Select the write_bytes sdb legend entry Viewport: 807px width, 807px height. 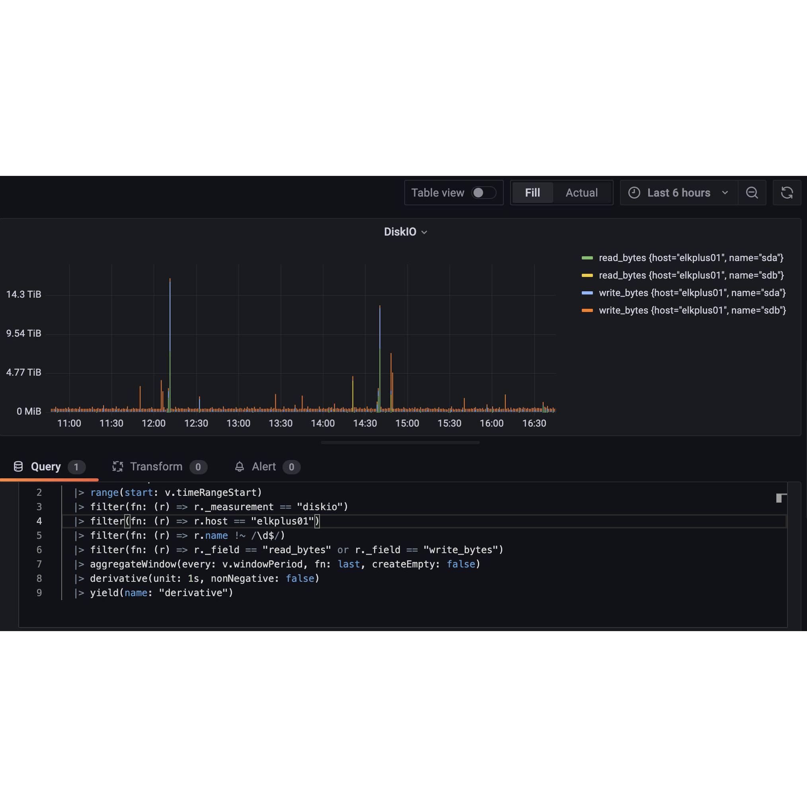pyautogui.click(x=692, y=310)
